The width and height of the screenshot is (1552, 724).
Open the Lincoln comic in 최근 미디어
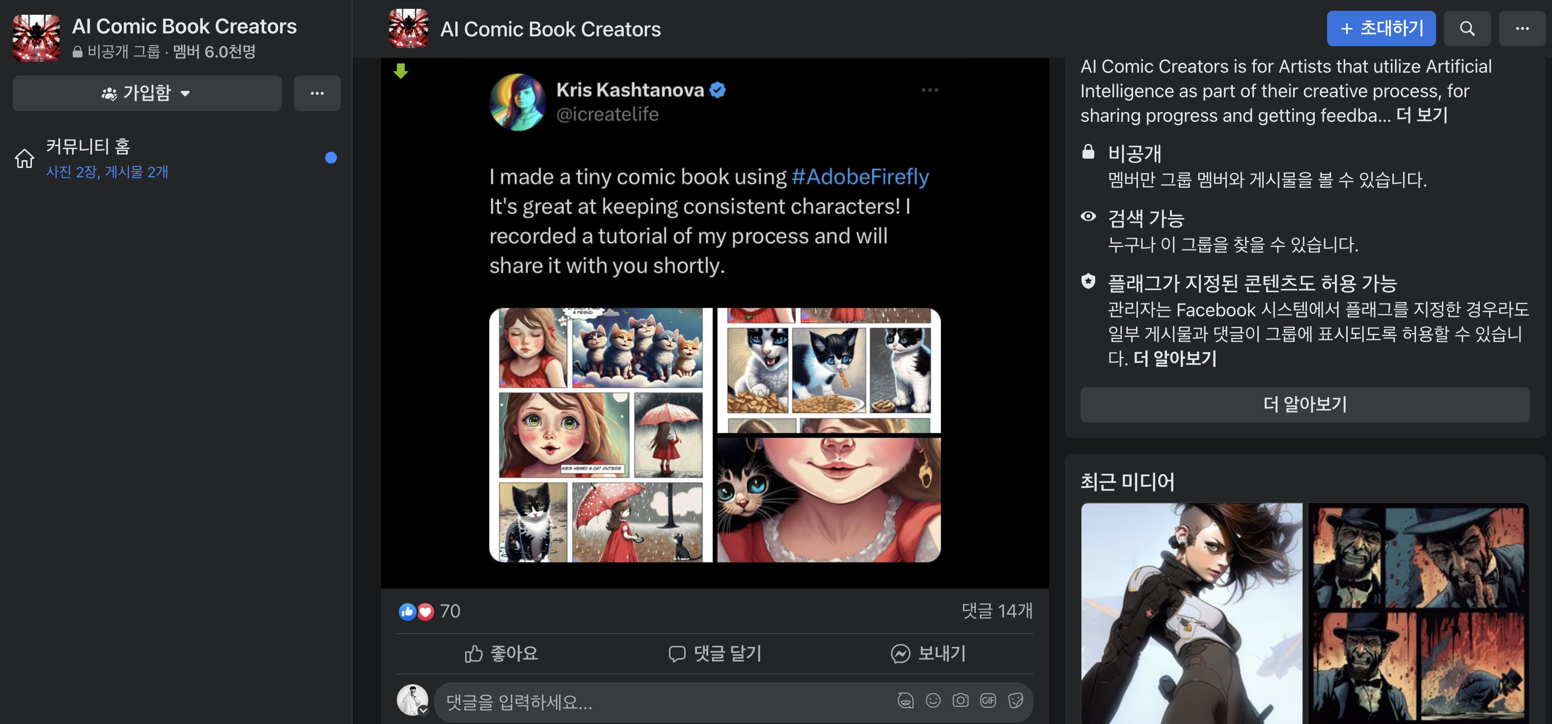[1419, 613]
